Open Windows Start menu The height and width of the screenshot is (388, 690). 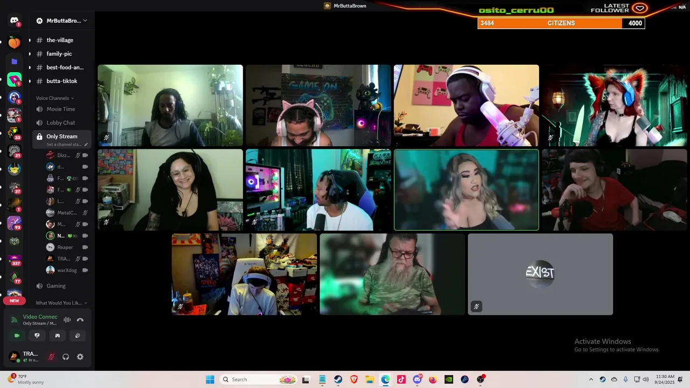pyautogui.click(x=210, y=379)
